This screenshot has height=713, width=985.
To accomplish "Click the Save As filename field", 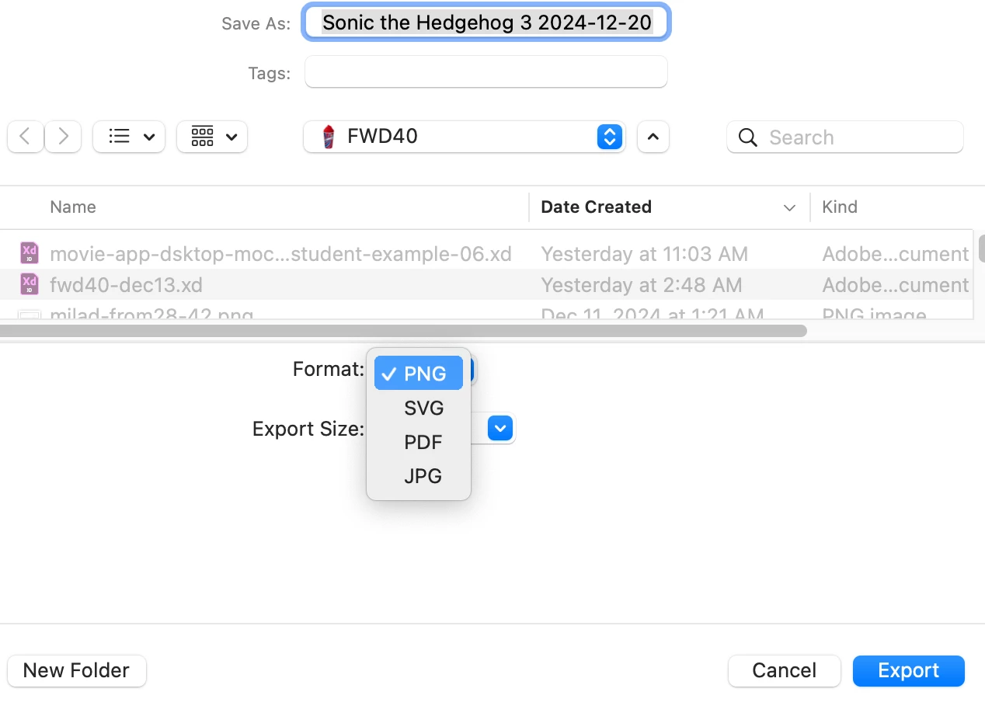I will [486, 23].
